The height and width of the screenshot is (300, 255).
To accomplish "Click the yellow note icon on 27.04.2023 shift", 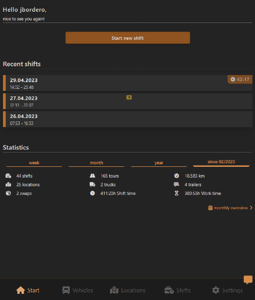I will point(129,97).
